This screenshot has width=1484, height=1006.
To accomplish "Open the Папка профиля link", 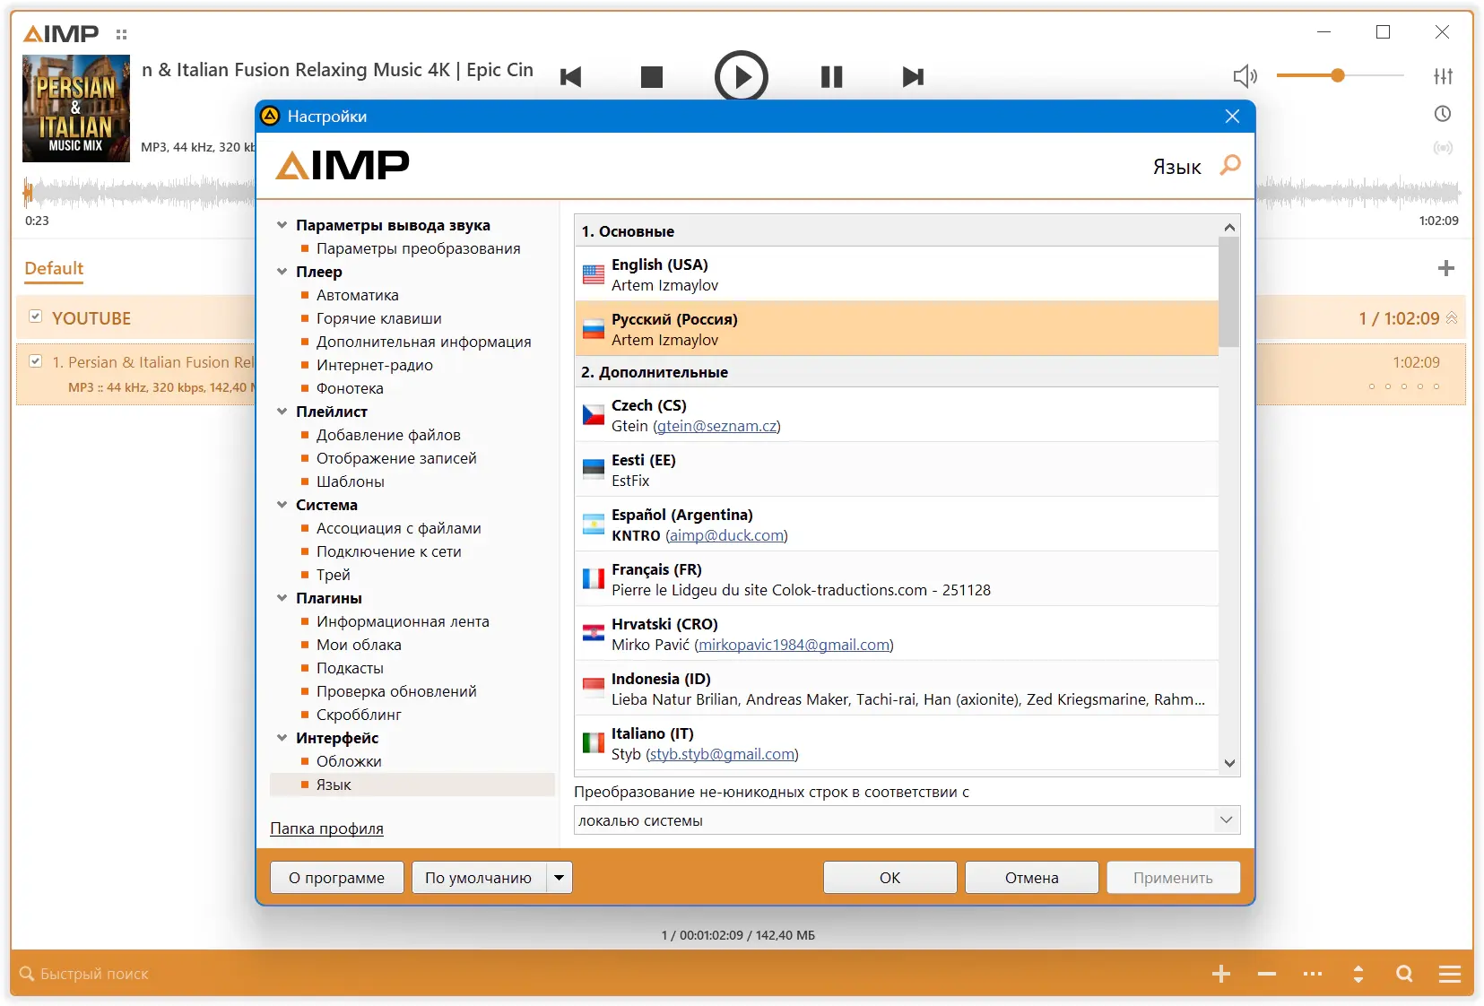I will (x=326, y=828).
